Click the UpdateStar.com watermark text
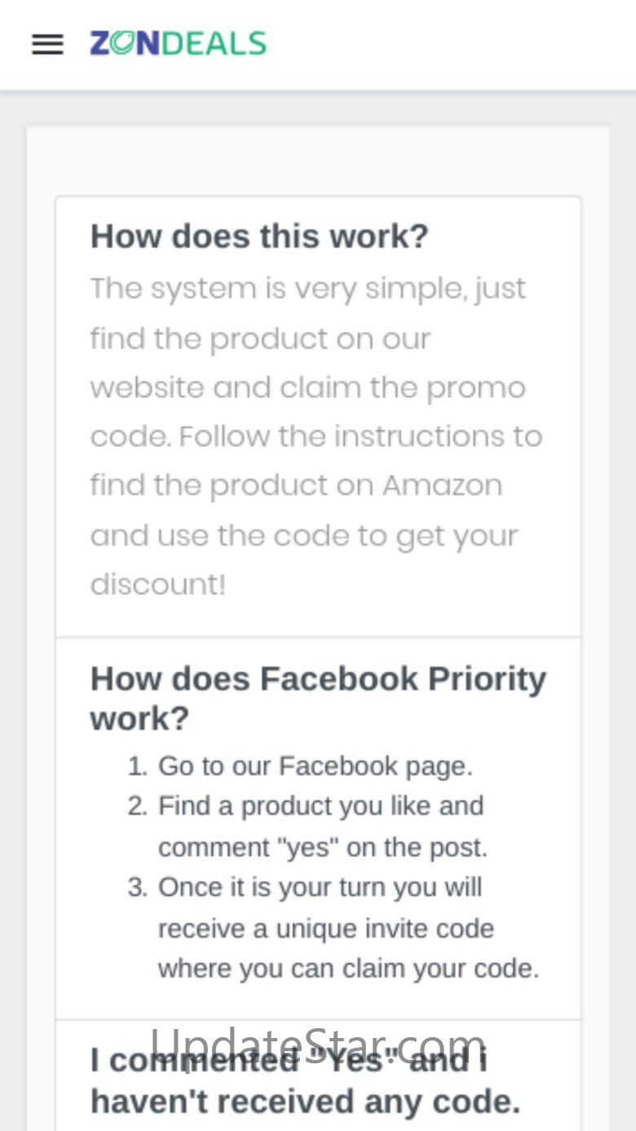The width and height of the screenshot is (636, 1131). [318, 1042]
